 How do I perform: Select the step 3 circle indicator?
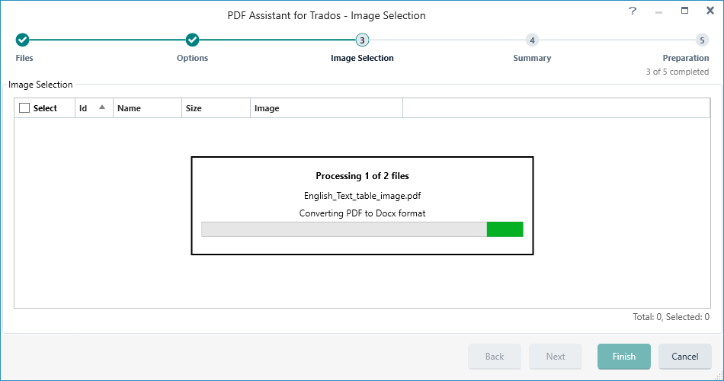pos(362,40)
